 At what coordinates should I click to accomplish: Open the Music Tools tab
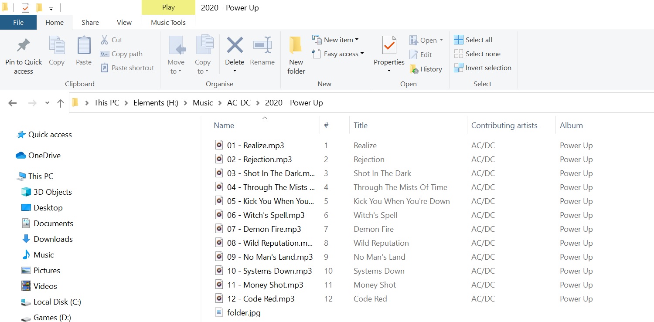[168, 23]
